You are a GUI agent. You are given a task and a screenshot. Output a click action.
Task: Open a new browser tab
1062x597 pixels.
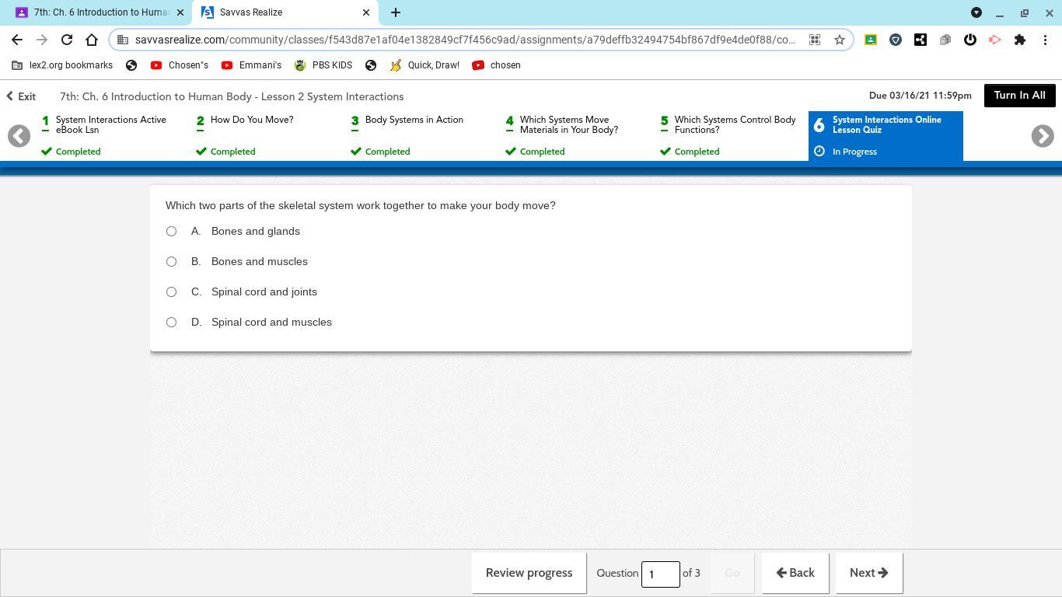pyautogui.click(x=396, y=12)
